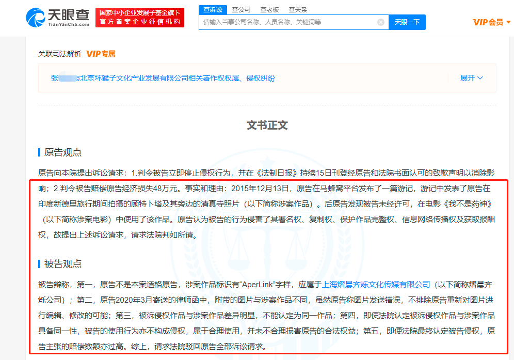
Task: Click the TianYanCha logo icon
Action: click(36, 17)
